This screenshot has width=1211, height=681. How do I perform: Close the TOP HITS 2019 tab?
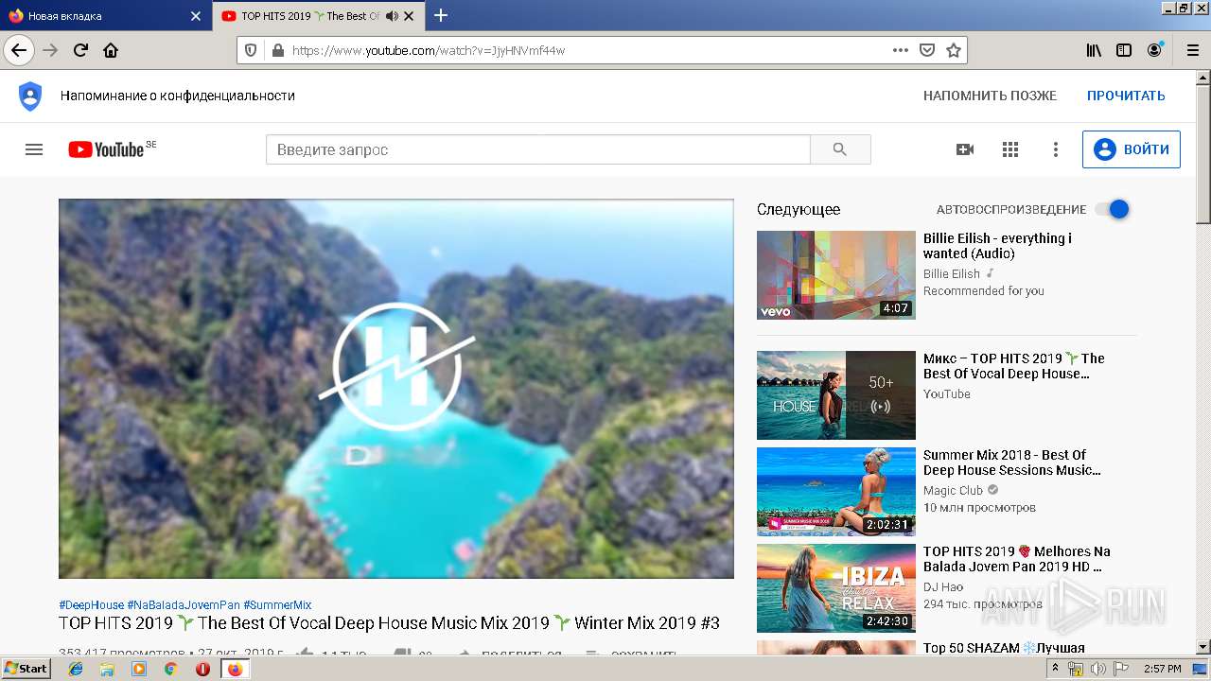pos(409,16)
